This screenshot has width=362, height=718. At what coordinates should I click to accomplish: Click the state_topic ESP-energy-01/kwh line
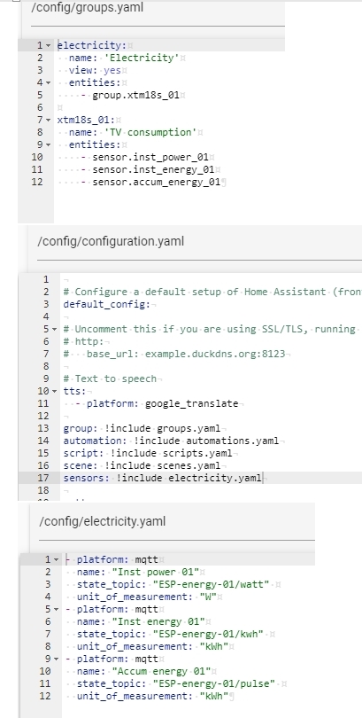[x=170, y=634]
